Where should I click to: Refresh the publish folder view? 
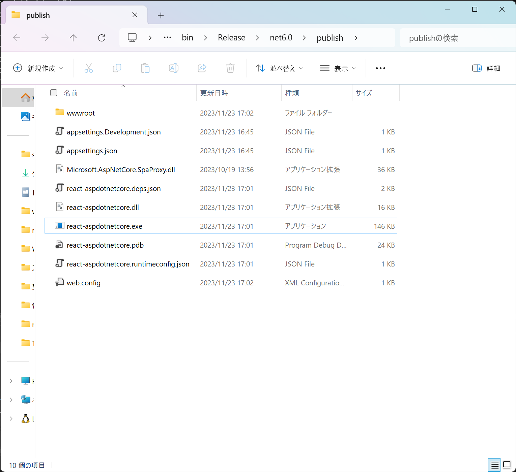click(102, 38)
